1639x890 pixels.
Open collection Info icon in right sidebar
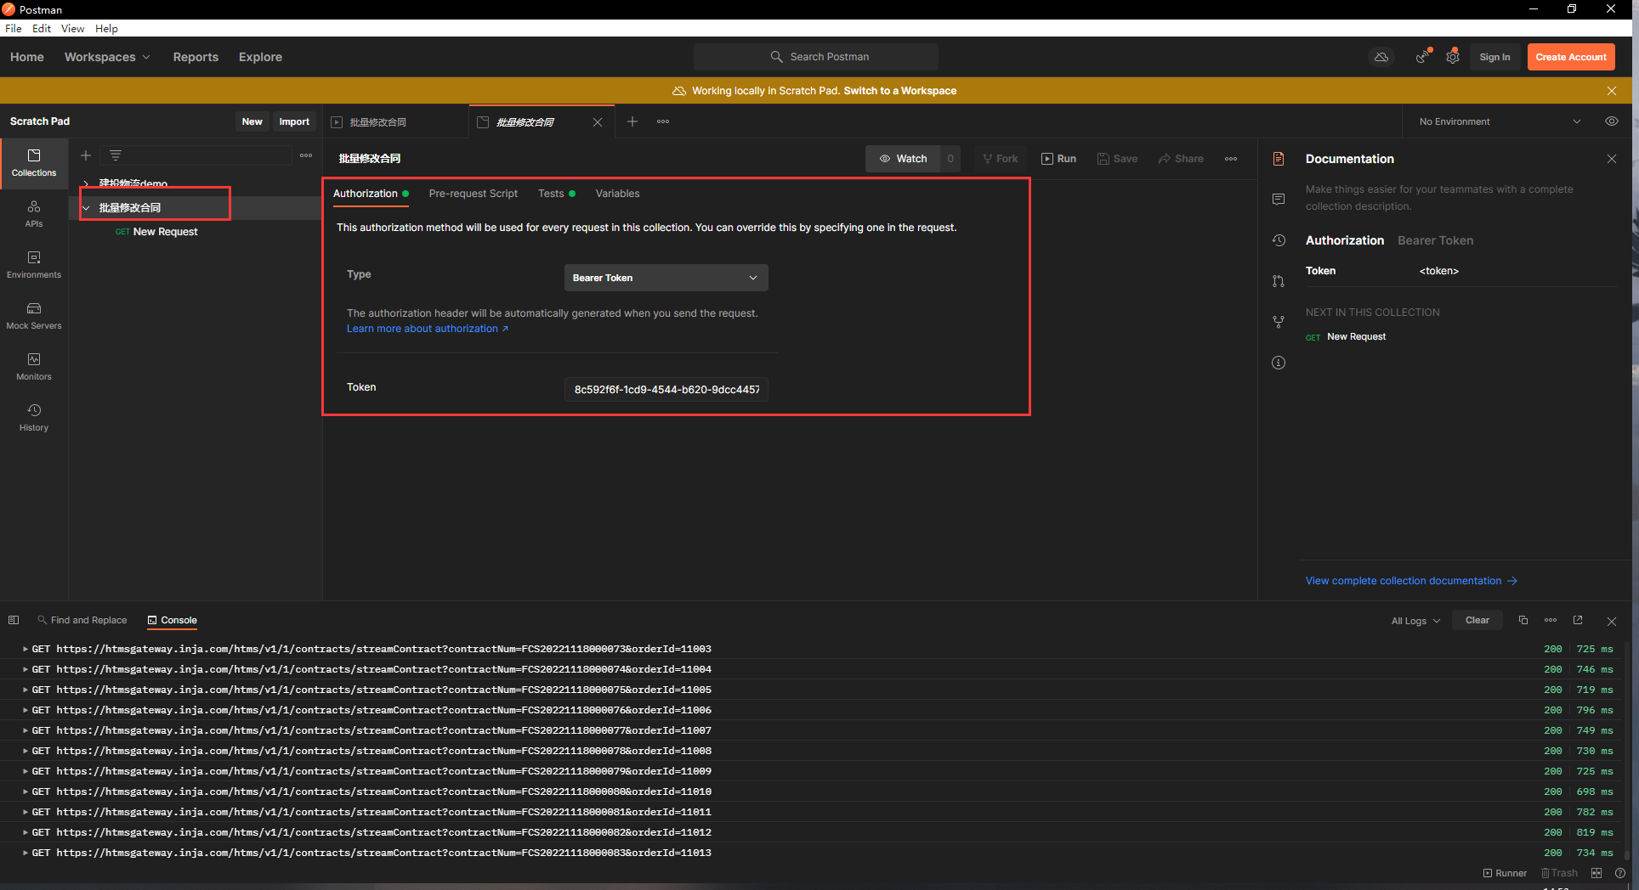[1279, 363]
